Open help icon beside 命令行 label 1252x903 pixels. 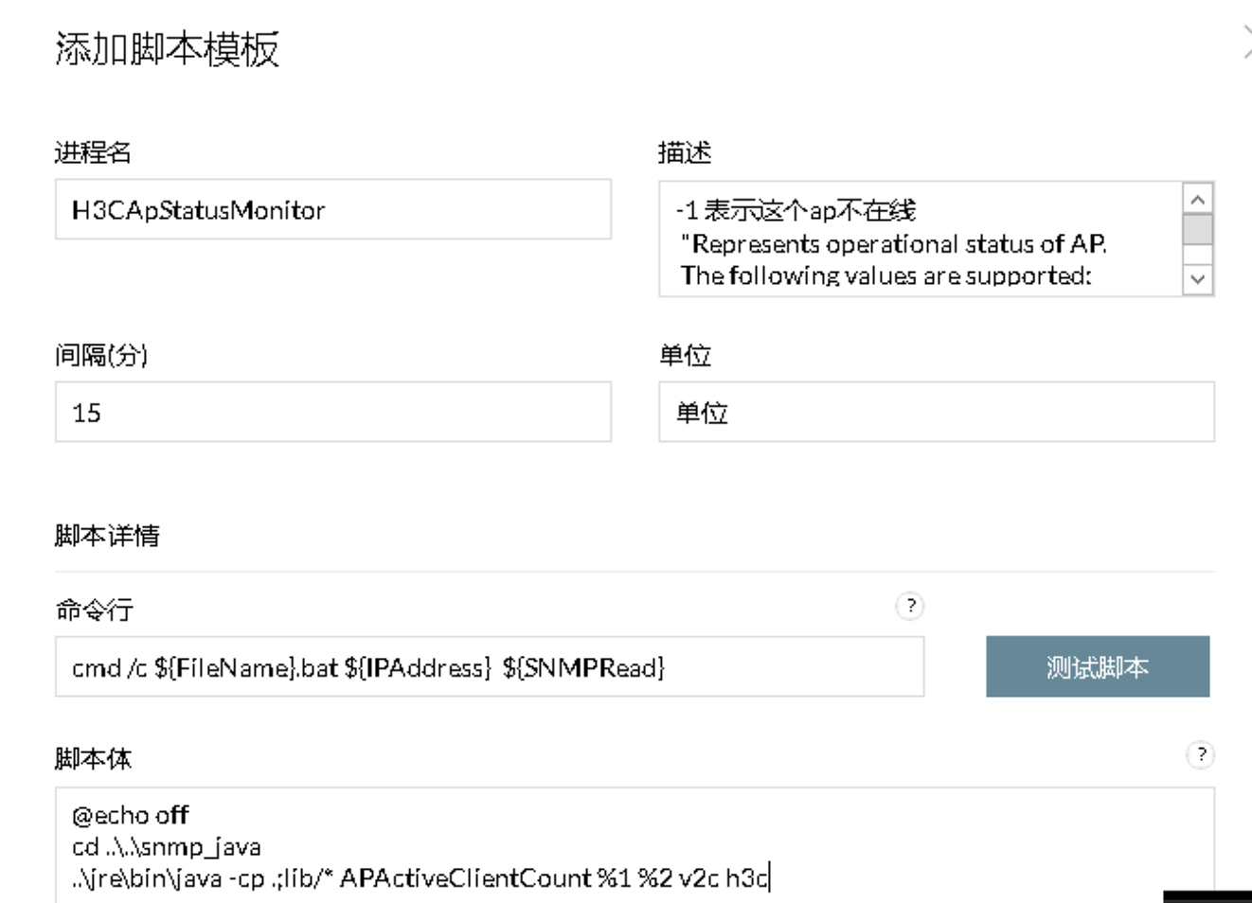910,606
